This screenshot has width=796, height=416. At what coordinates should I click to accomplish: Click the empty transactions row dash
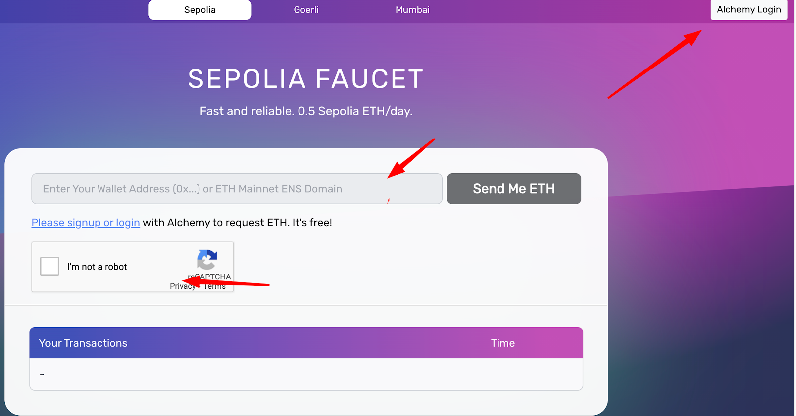[42, 374]
